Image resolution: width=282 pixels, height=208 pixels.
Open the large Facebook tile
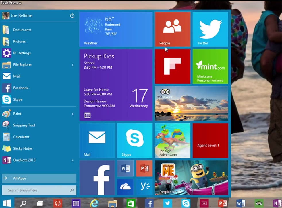tap(97, 178)
